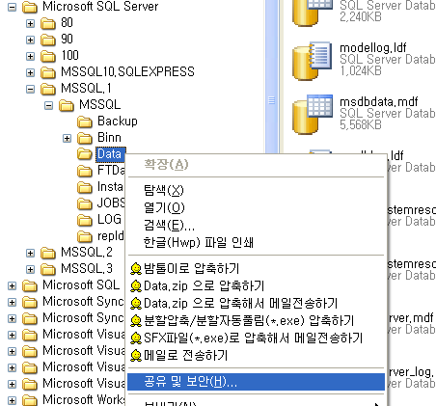Screen dimensions: 436x406
Task: Collapse the MSSQL subfolder node
Action: (x=48, y=105)
